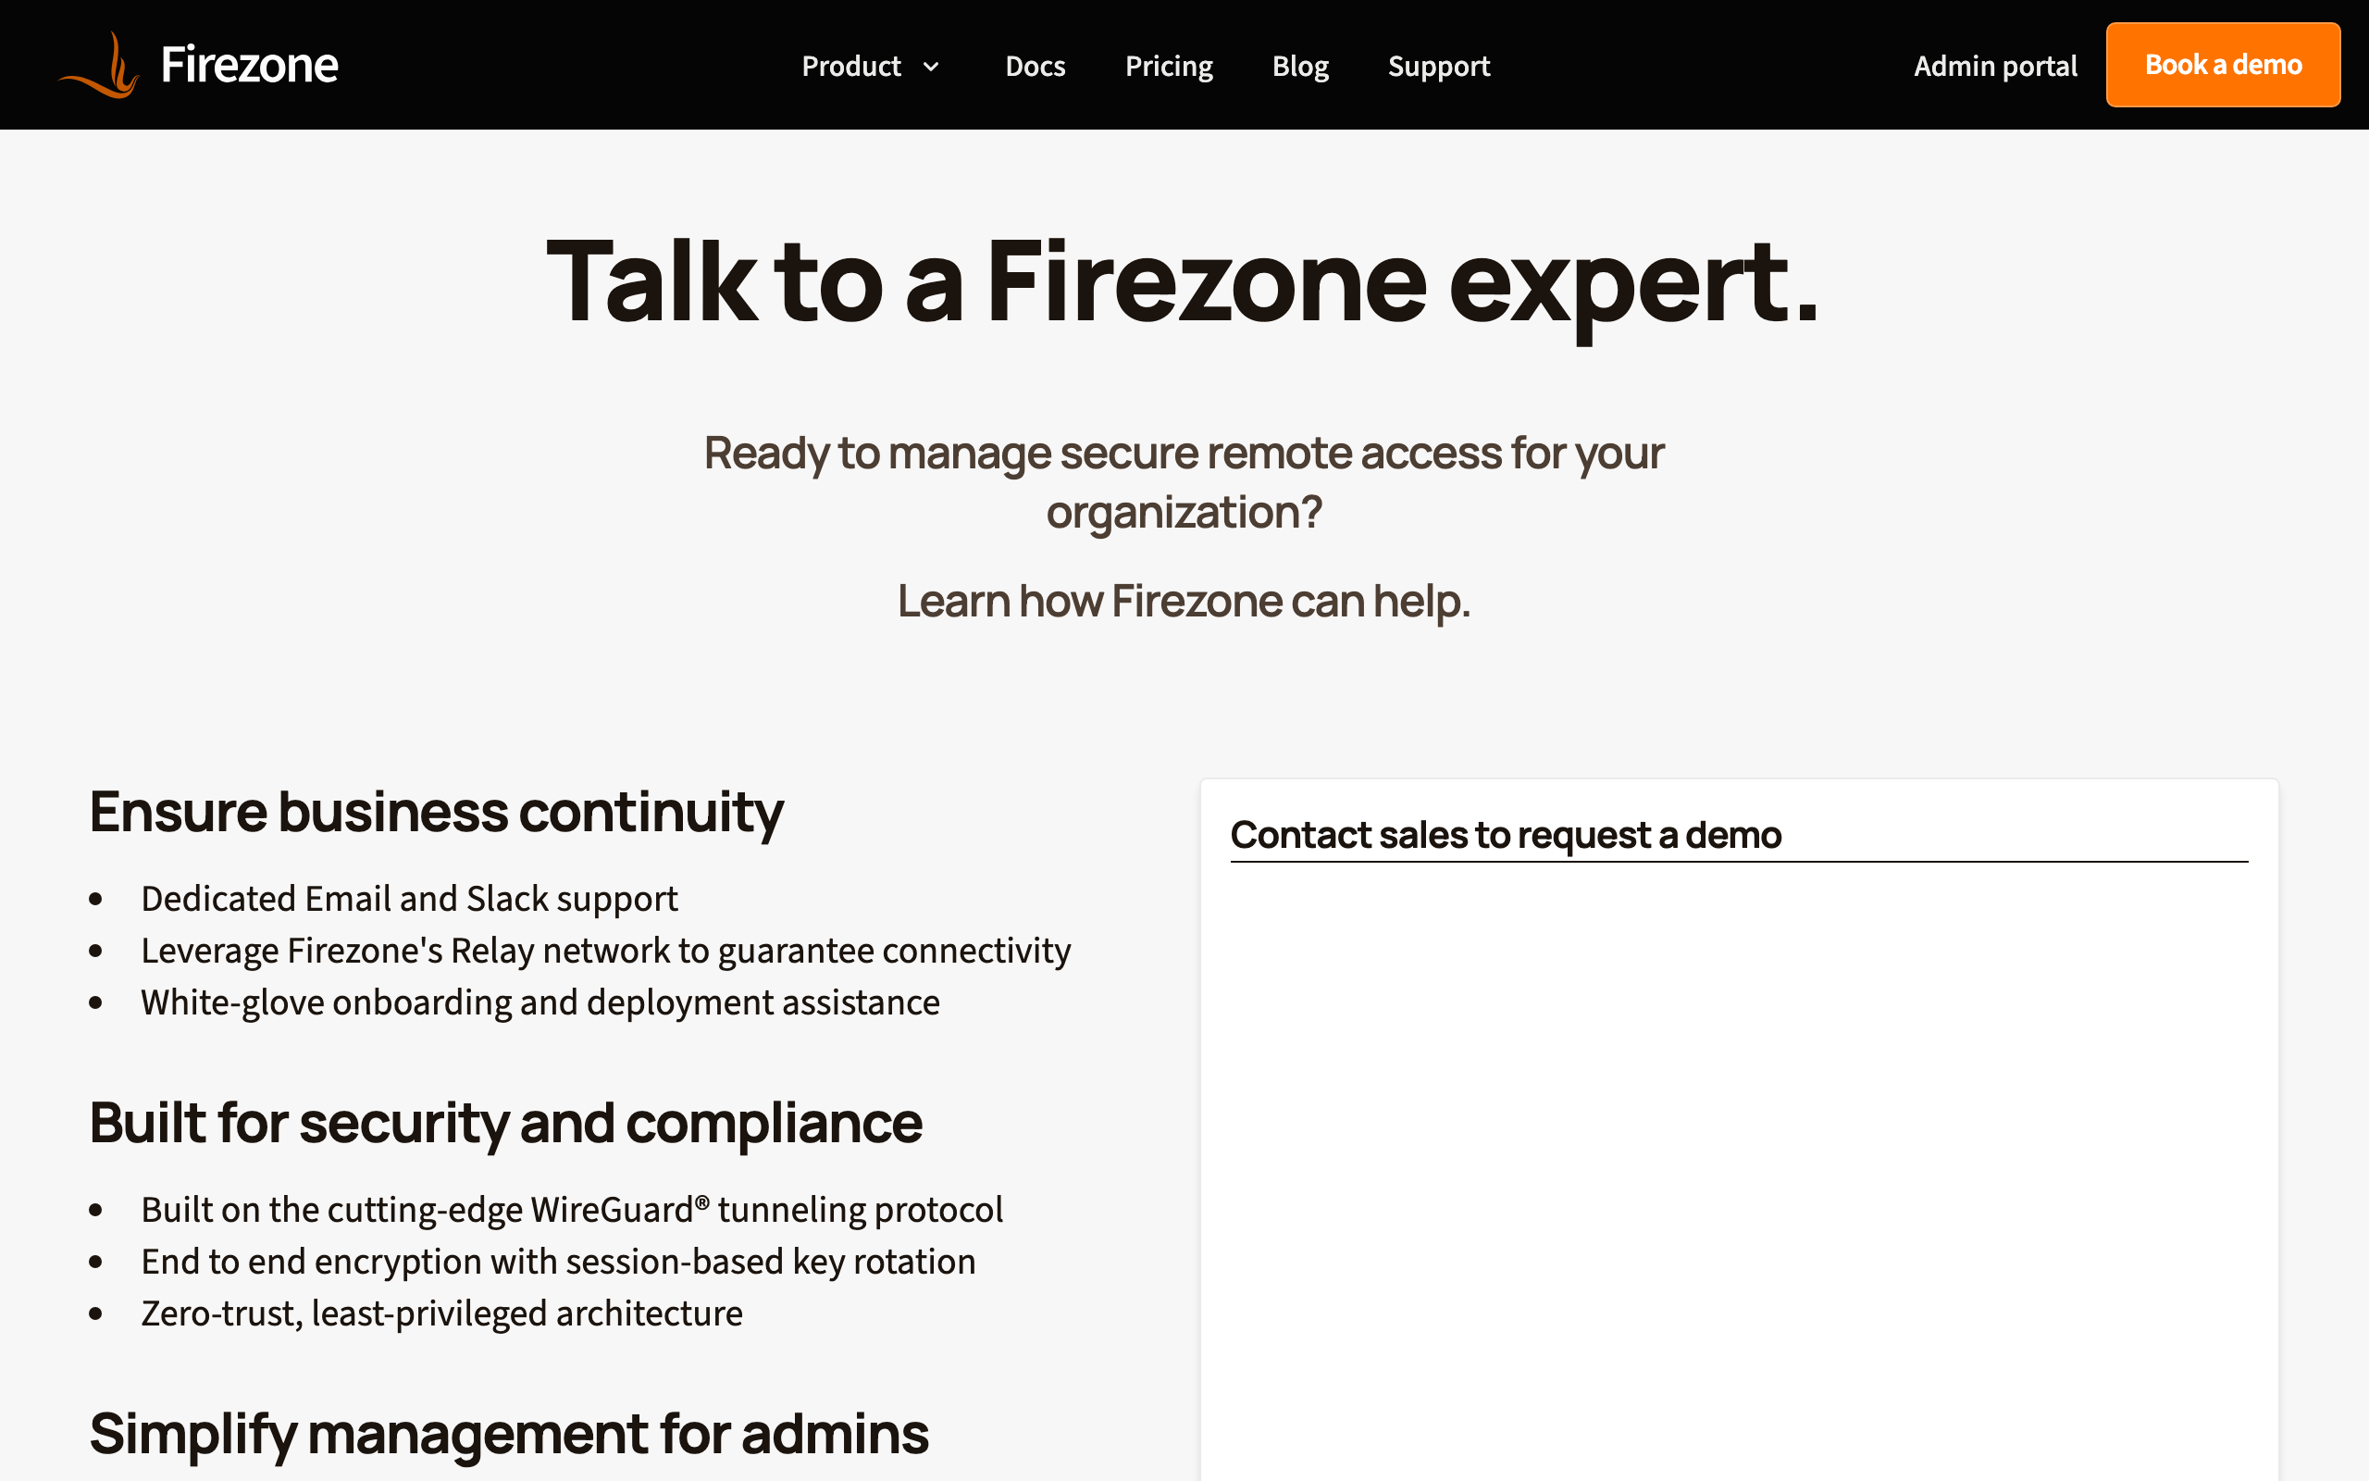
Task: Expand the Product menu chevron
Action: pos(931,67)
